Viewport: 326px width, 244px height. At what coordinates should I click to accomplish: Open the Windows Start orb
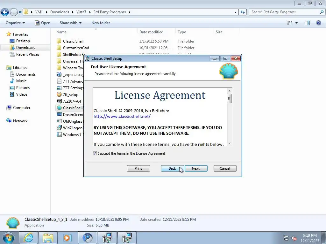(9, 238)
